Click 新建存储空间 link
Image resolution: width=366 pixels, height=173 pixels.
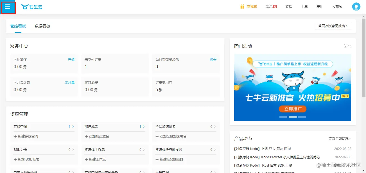pos(28,136)
